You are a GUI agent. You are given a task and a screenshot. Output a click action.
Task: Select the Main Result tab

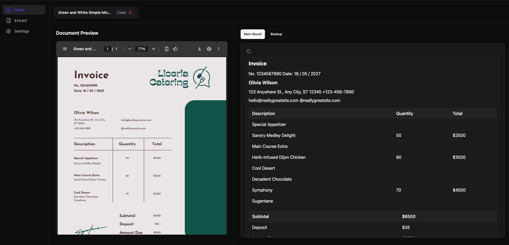coord(253,34)
